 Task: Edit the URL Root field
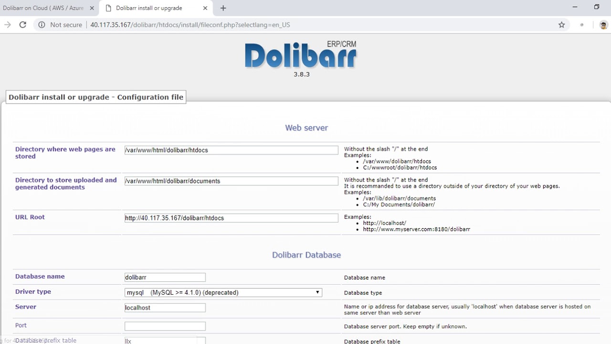231,218
